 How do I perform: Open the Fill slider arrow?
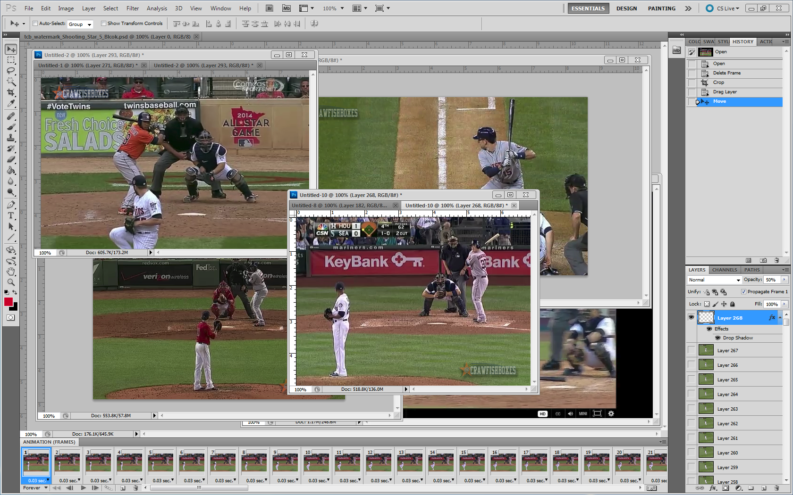tap(785, 305)
